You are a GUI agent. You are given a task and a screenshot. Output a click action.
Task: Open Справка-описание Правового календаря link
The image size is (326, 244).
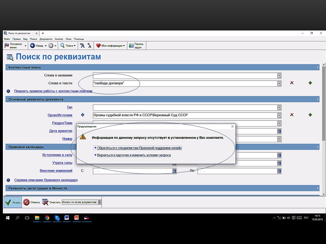[x=46, y=180]
